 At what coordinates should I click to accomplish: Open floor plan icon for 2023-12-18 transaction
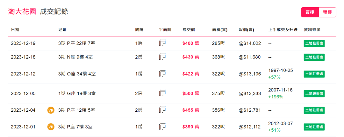pos(162,57)
